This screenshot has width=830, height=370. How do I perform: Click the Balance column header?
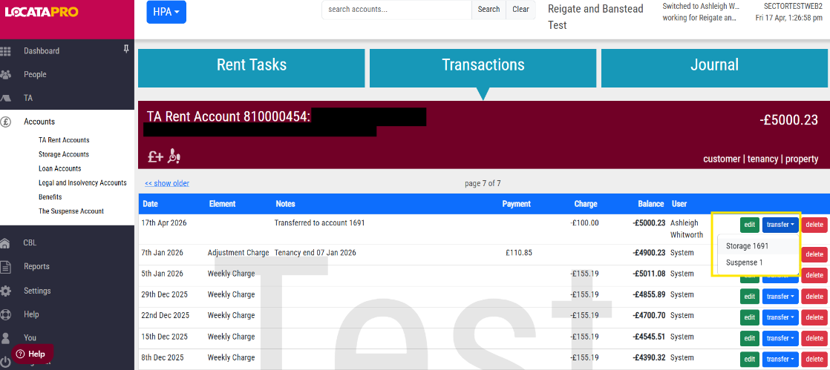(x=650, y=203)
